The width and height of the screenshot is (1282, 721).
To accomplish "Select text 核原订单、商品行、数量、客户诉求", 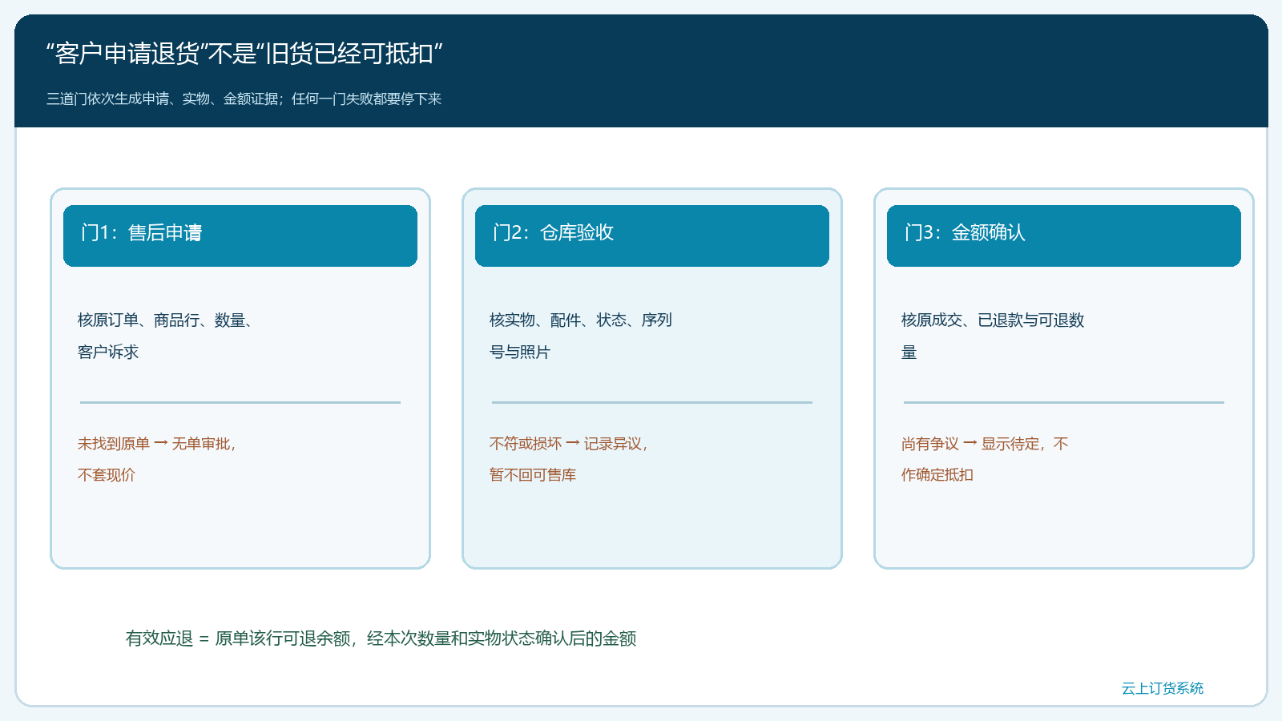I will 166,336.
